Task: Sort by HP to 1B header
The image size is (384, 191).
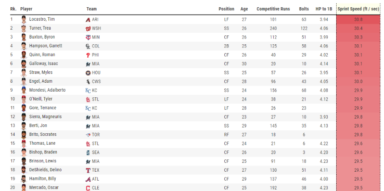Action: [324, 9]
